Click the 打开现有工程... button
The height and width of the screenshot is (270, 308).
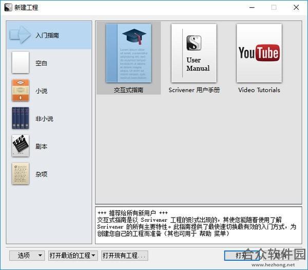pos(125,256)
